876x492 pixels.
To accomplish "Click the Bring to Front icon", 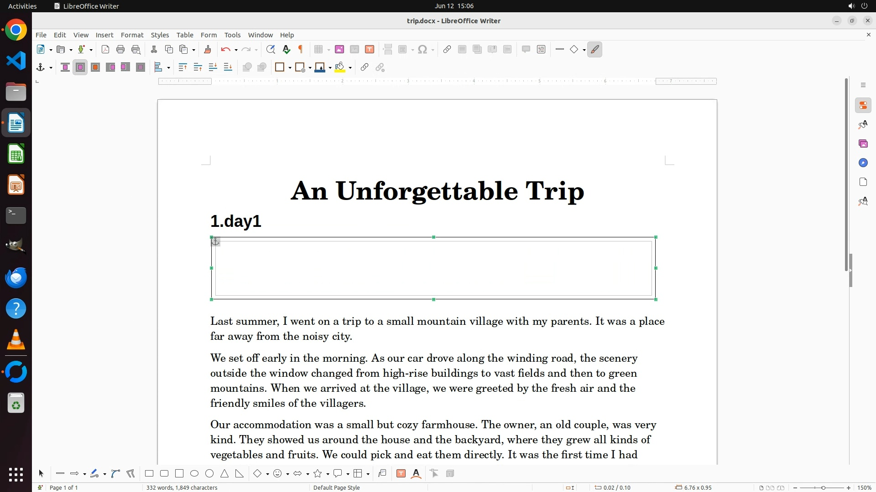I will (183, 67).
